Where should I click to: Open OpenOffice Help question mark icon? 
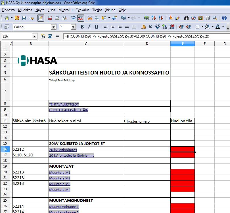click(224, 18)
